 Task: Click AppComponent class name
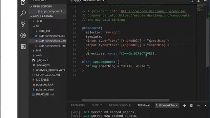[104, 62]
